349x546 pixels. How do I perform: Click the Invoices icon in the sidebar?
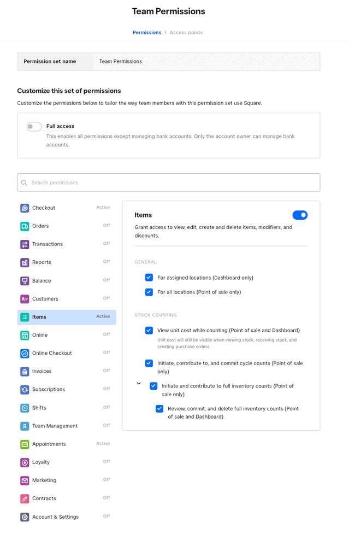point(24,371)
